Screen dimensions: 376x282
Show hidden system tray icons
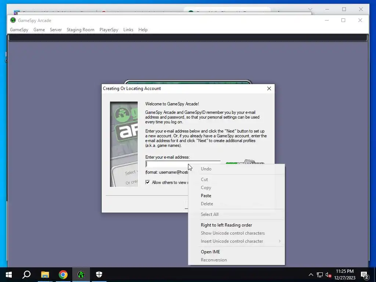[311, 275]
